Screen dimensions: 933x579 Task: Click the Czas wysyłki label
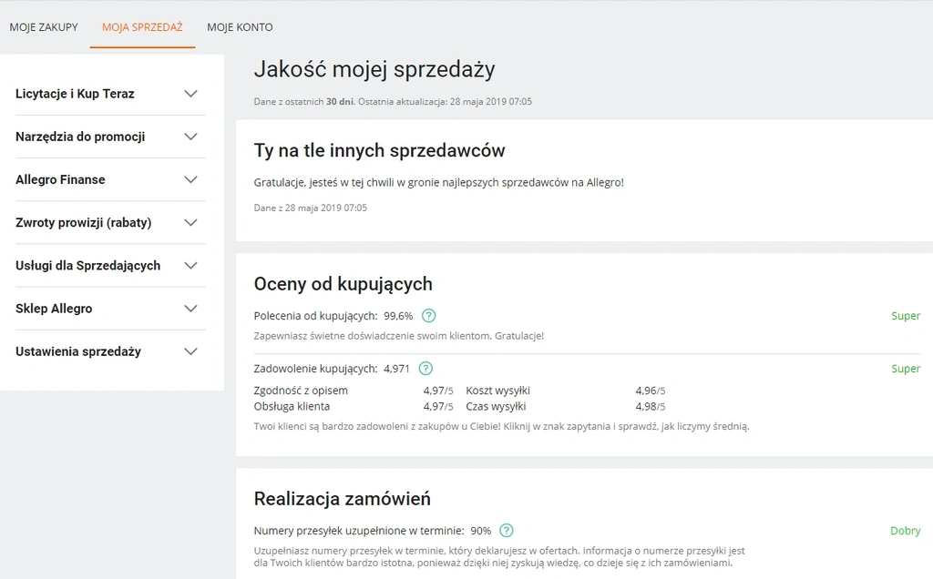click(496, 407)
